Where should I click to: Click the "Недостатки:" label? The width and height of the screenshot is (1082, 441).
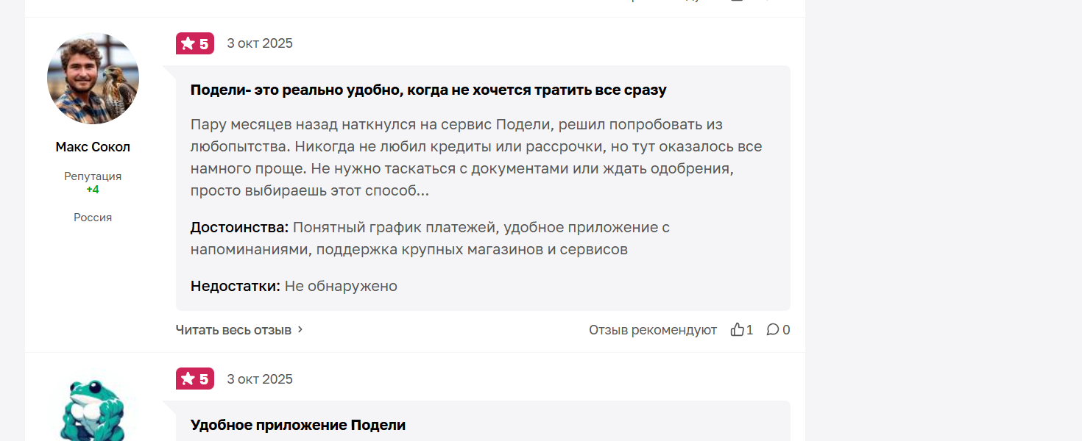click(236, 286)
